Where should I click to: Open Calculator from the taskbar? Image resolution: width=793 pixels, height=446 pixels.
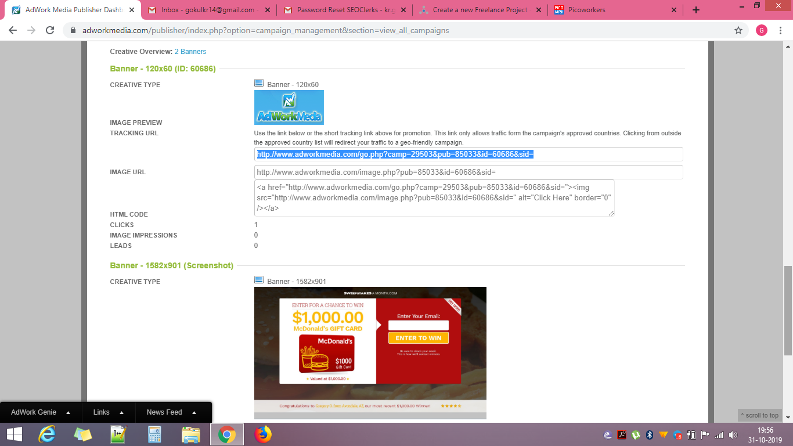coord(154,434)
